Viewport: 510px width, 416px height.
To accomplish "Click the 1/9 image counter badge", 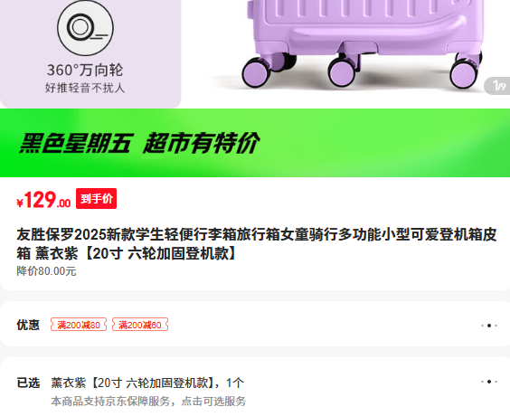I will [498, 86].
